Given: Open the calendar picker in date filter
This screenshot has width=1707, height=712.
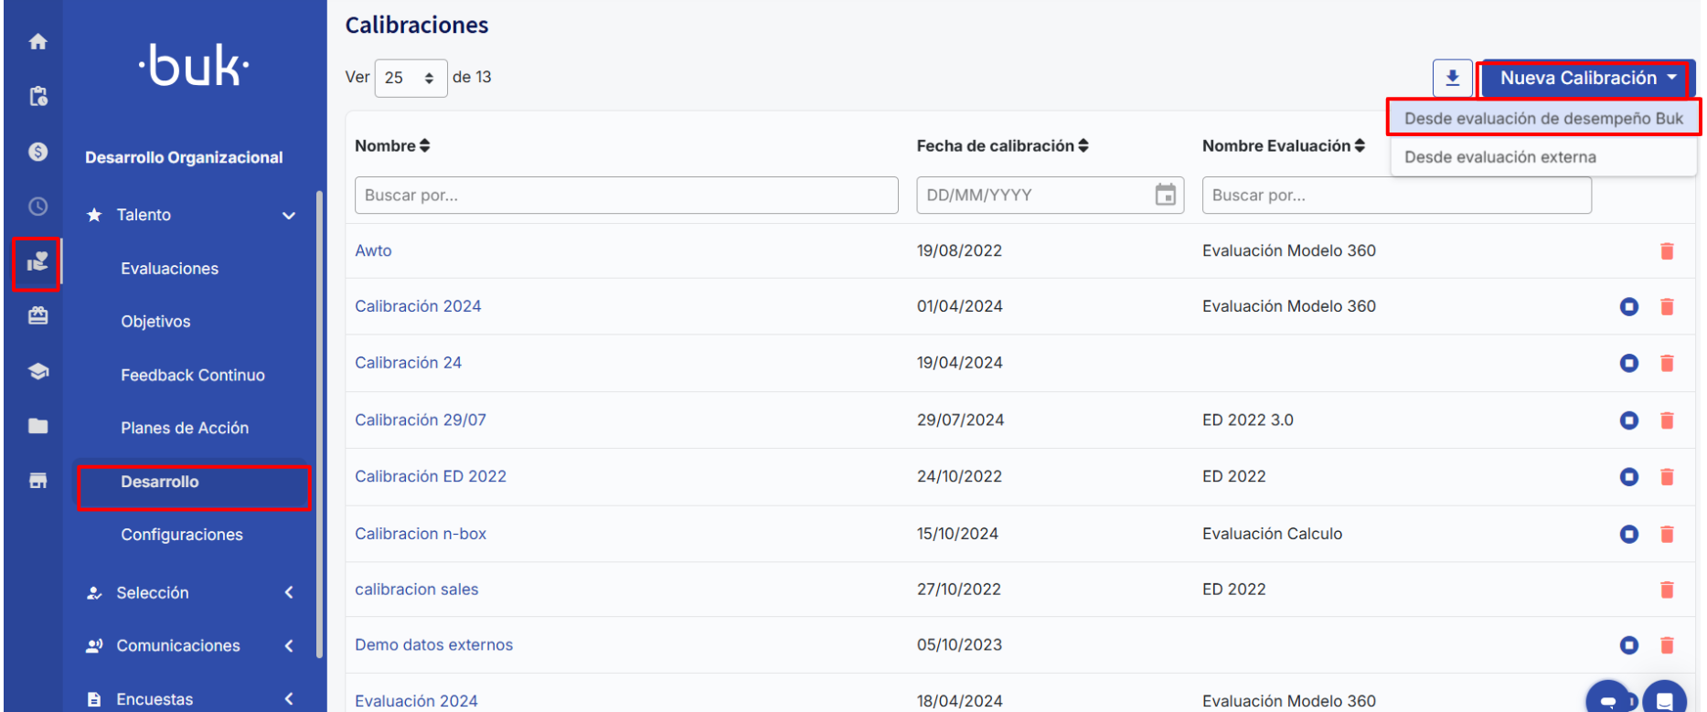Looking at the screenshot, I should [1165, 195].
